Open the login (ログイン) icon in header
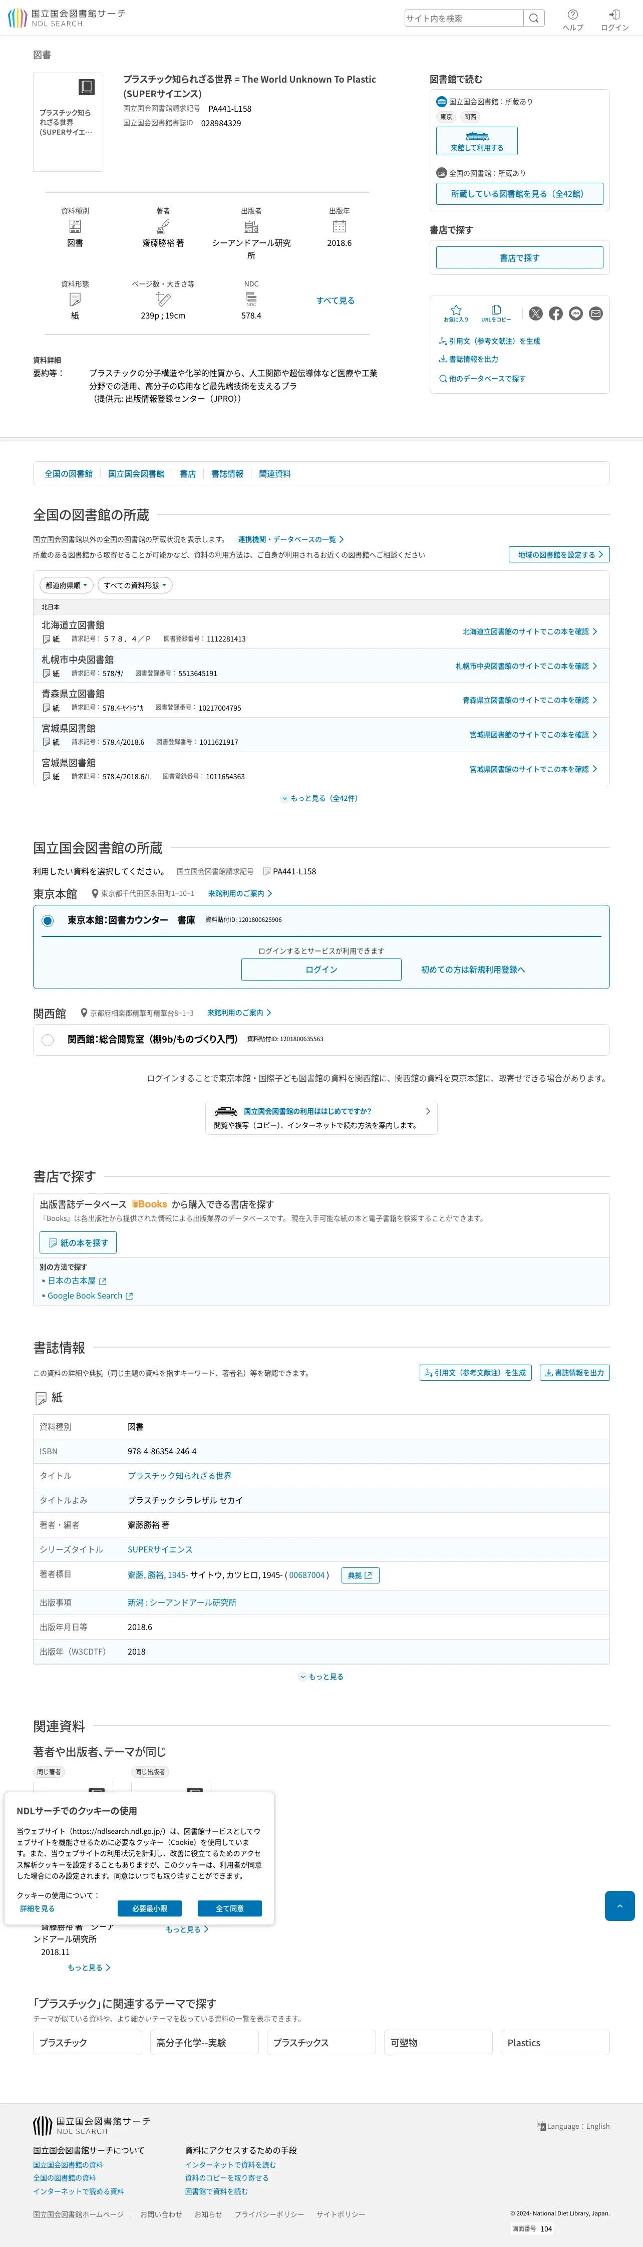This screenshot has height=2247, width=643. (614, 19)
